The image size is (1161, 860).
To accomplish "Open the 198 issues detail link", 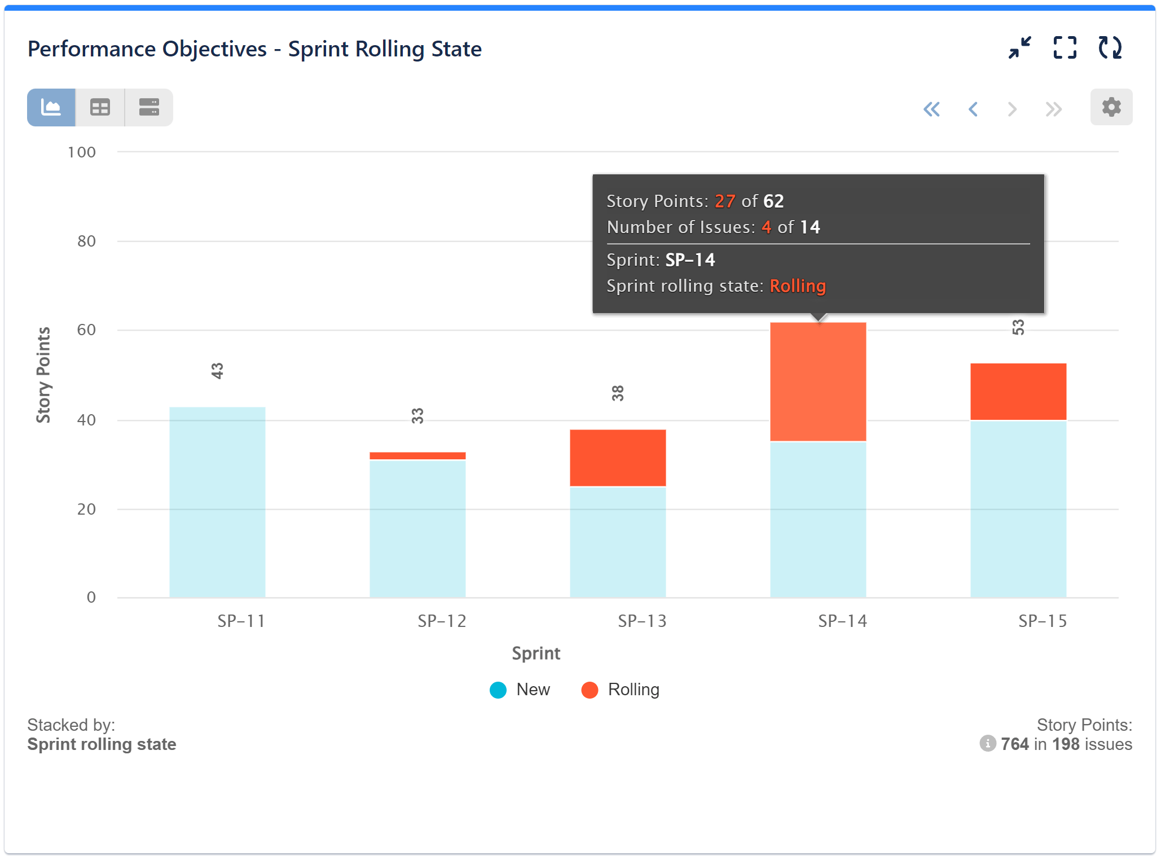I will pyautogui.click(x=1065, y=744).
